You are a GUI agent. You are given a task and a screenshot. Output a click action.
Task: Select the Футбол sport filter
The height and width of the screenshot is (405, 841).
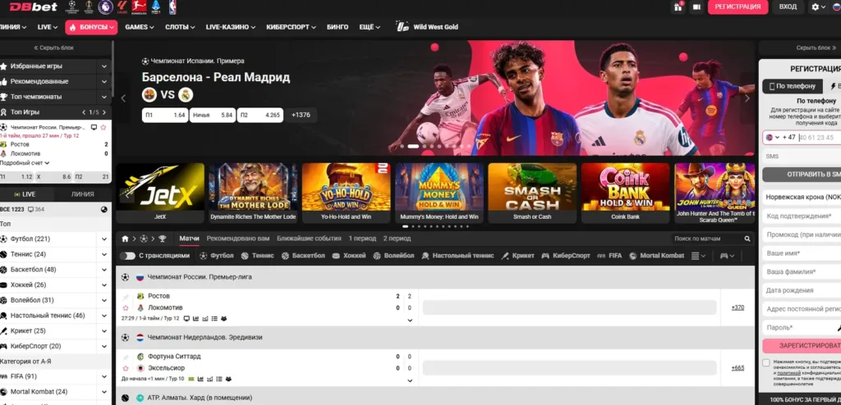217,256
